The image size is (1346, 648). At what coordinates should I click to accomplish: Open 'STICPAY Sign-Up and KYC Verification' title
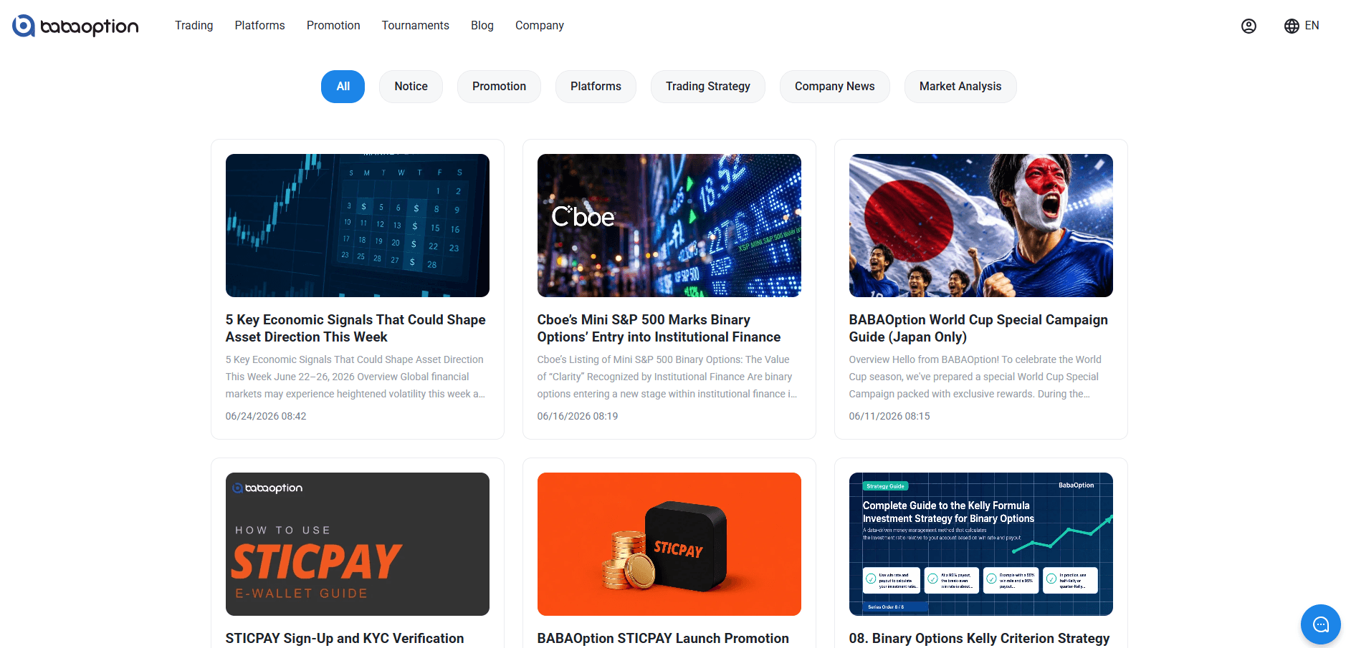(x=345, y=639)
